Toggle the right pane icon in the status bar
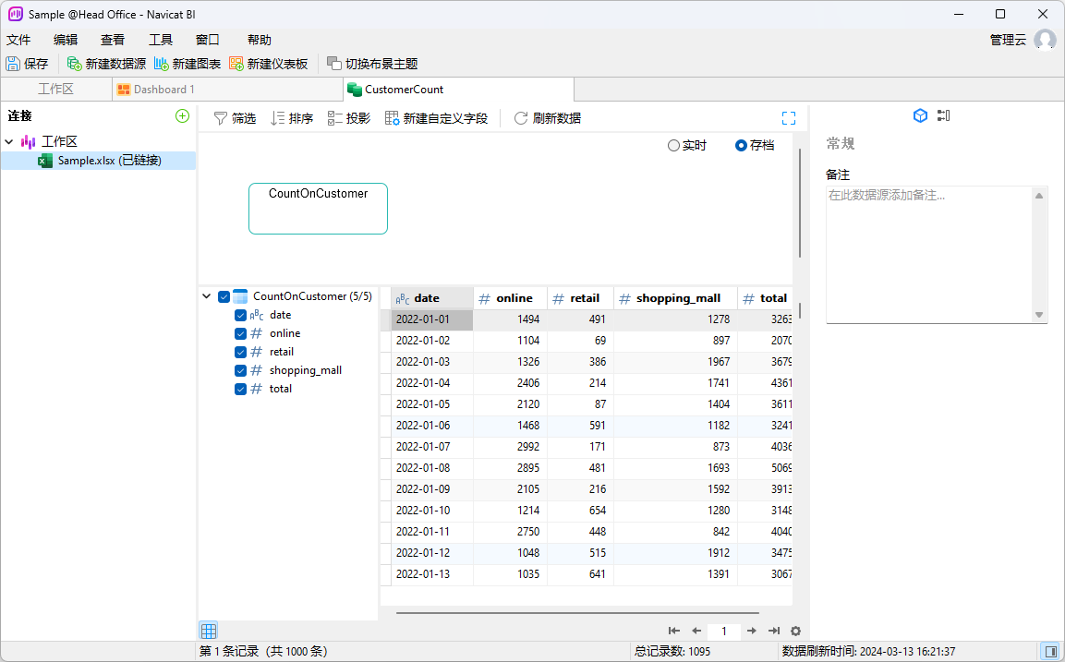The height and width of the screenshot is (662, 1065). click(x=1051, y=652)
